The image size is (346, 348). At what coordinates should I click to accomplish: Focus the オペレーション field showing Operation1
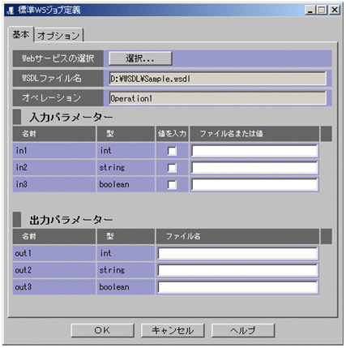pos(218,98)
